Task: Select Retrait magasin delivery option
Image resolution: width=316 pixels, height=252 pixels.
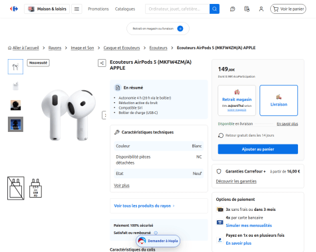Action: [x=237, y=100]
